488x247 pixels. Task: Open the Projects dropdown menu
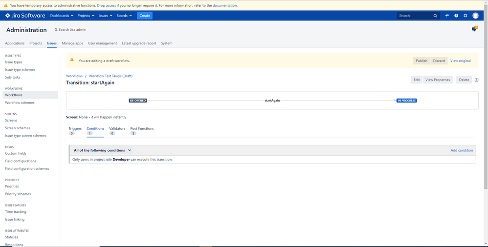click(86, 16)
